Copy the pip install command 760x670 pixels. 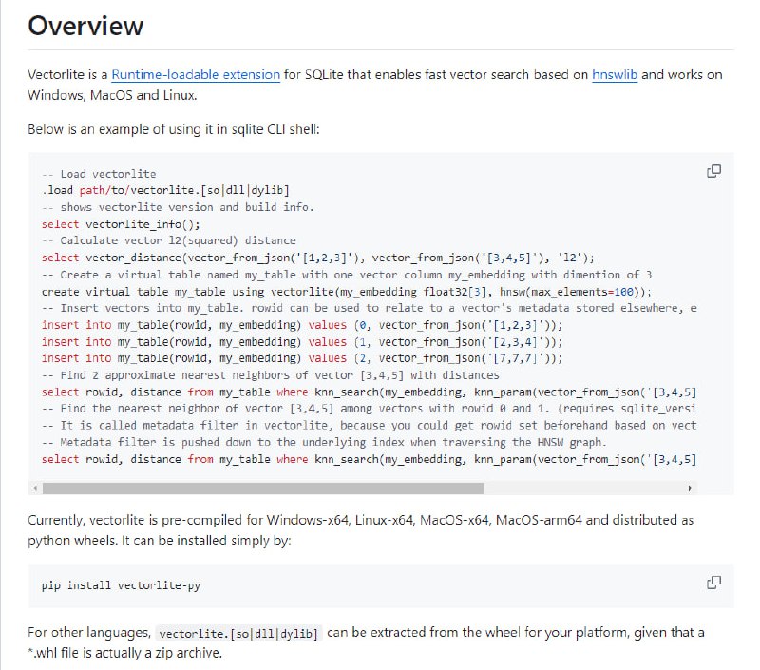point(713,582)
